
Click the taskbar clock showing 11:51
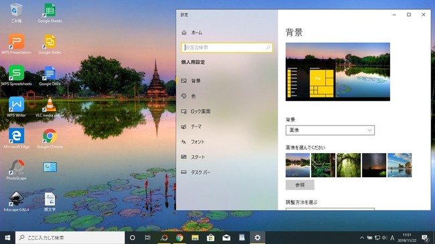[x=407, y=237]
